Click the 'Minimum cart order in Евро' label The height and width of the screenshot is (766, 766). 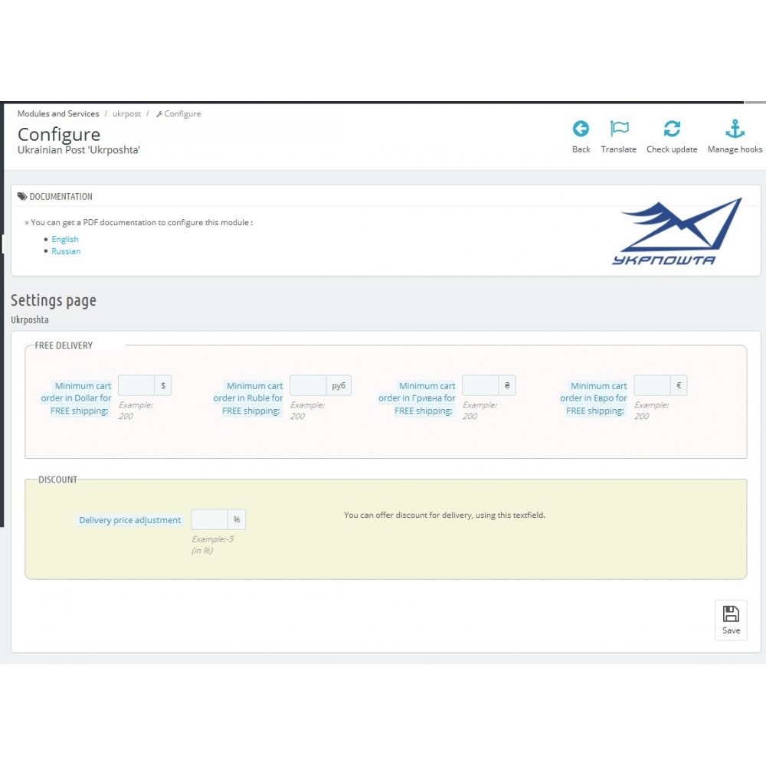point(594,398)
